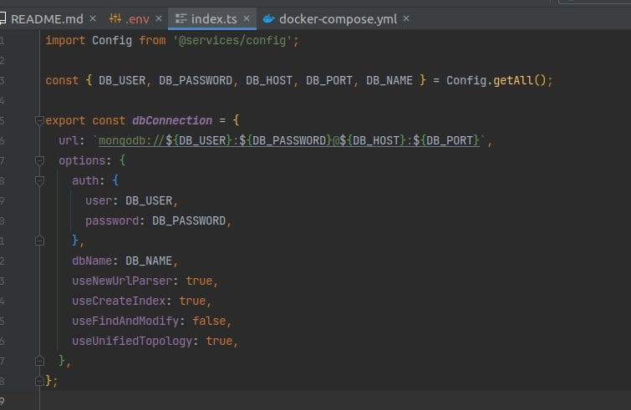Click the dbConnection identifier
Screen dimensions: 631x410
pos(172,120)
